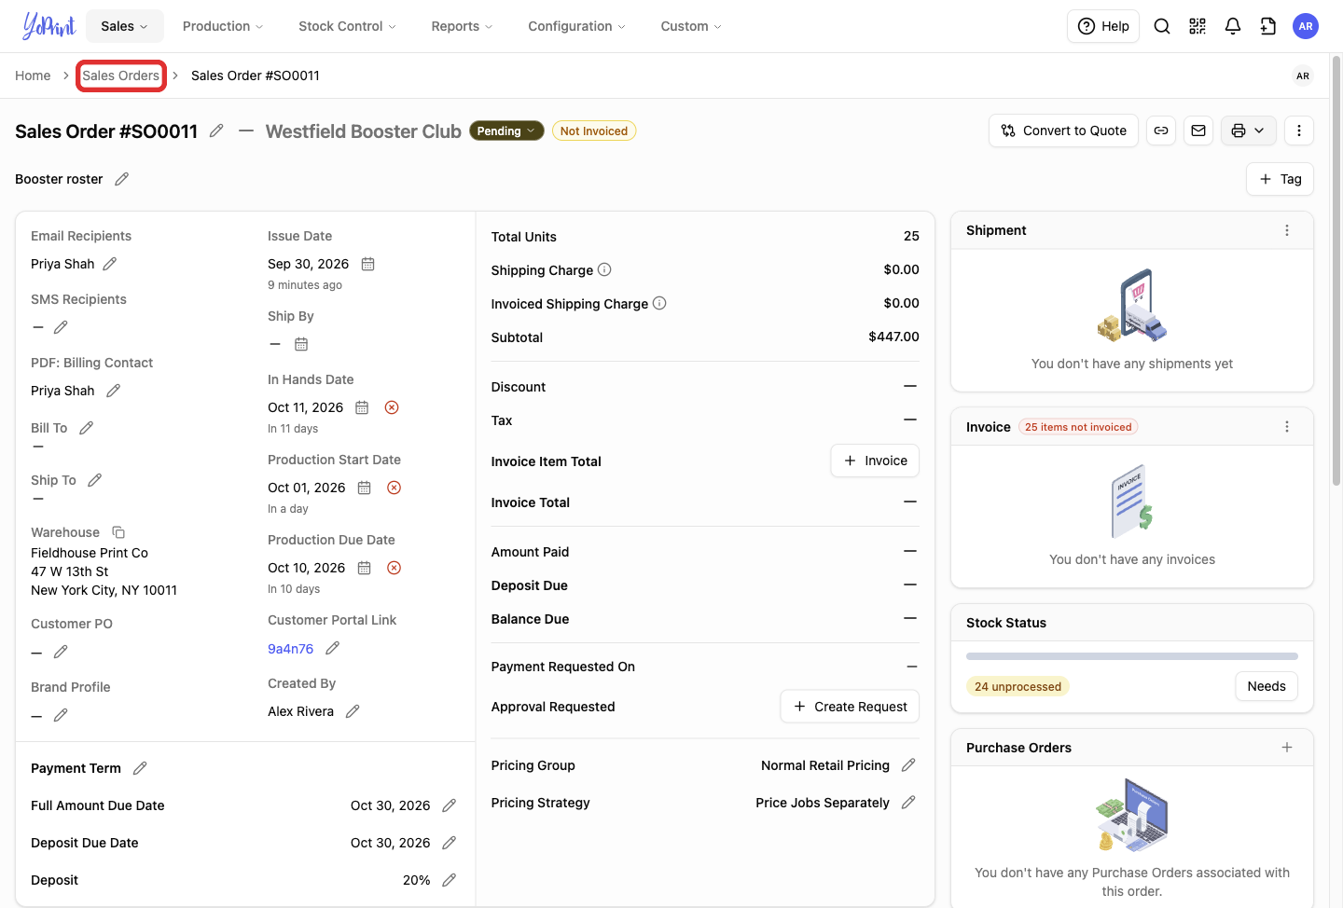The height and width of the screenshot is (908, 1343).
Task: Open the Reports menu
Action: click(x=462, y=26)
